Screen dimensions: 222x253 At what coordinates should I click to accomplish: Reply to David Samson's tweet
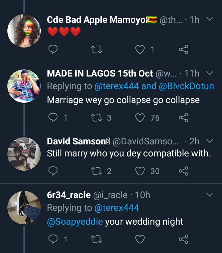point(53,171)
